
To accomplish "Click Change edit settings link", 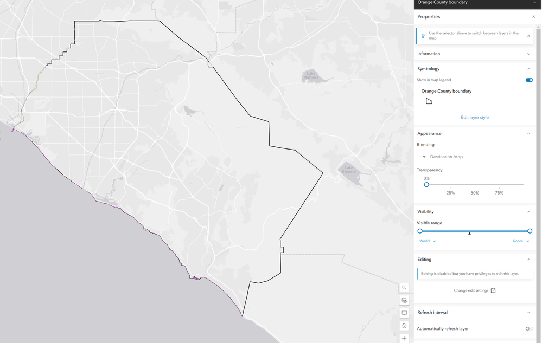I will (471, 290).
